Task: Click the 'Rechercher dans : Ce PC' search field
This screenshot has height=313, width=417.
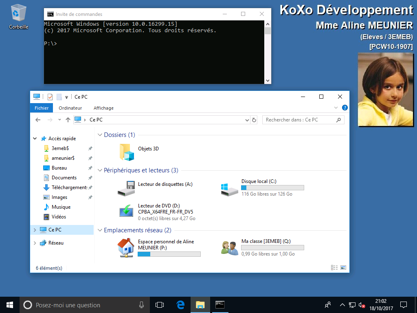Action: coord(303,120)
